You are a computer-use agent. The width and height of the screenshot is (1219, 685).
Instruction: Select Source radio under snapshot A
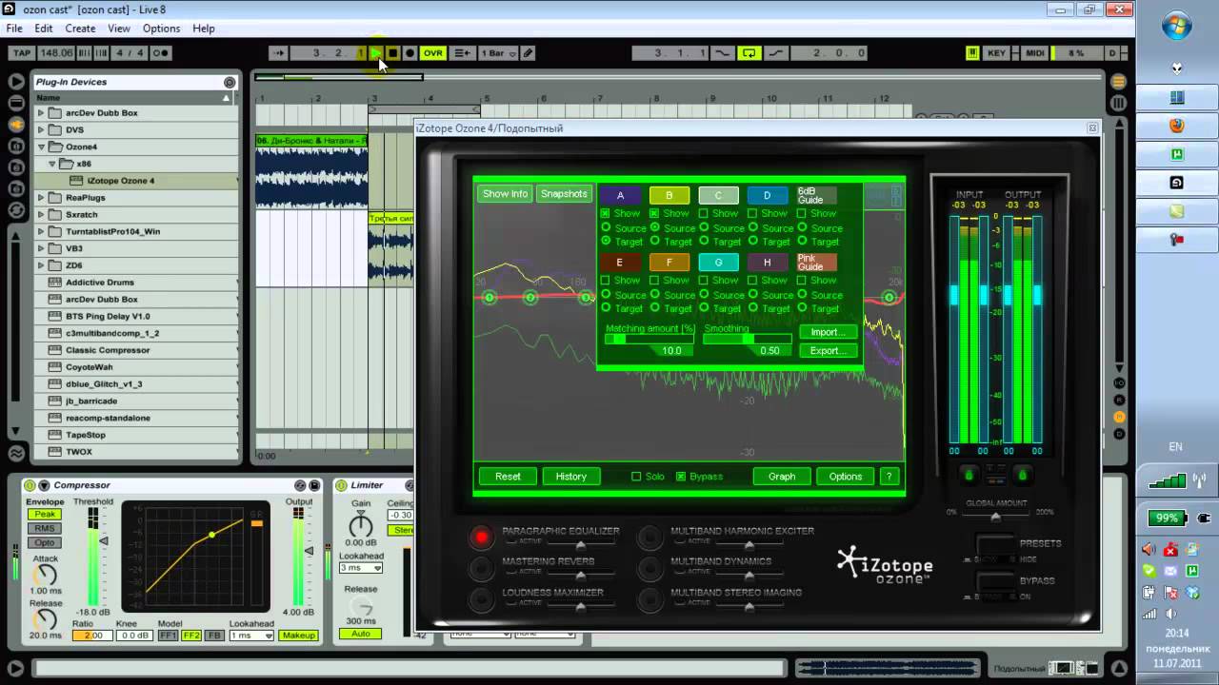(x=606, y=228)
